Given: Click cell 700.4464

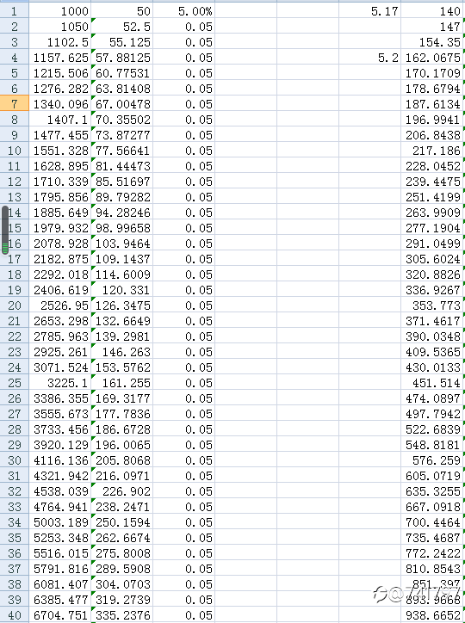Looking at the screenshot, I should click(x=432, y=522).
